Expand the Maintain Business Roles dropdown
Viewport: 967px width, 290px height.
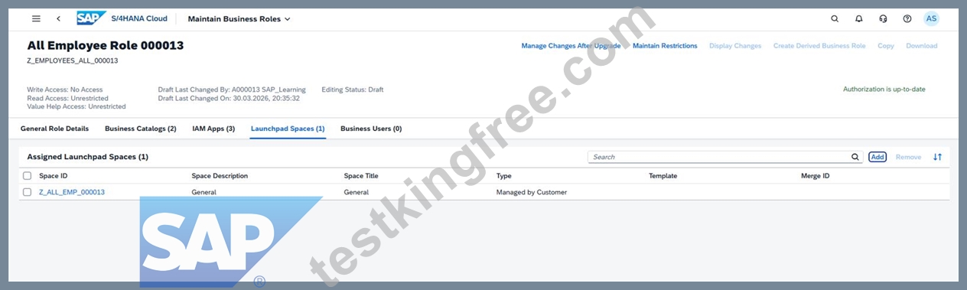tap(239, 18)
